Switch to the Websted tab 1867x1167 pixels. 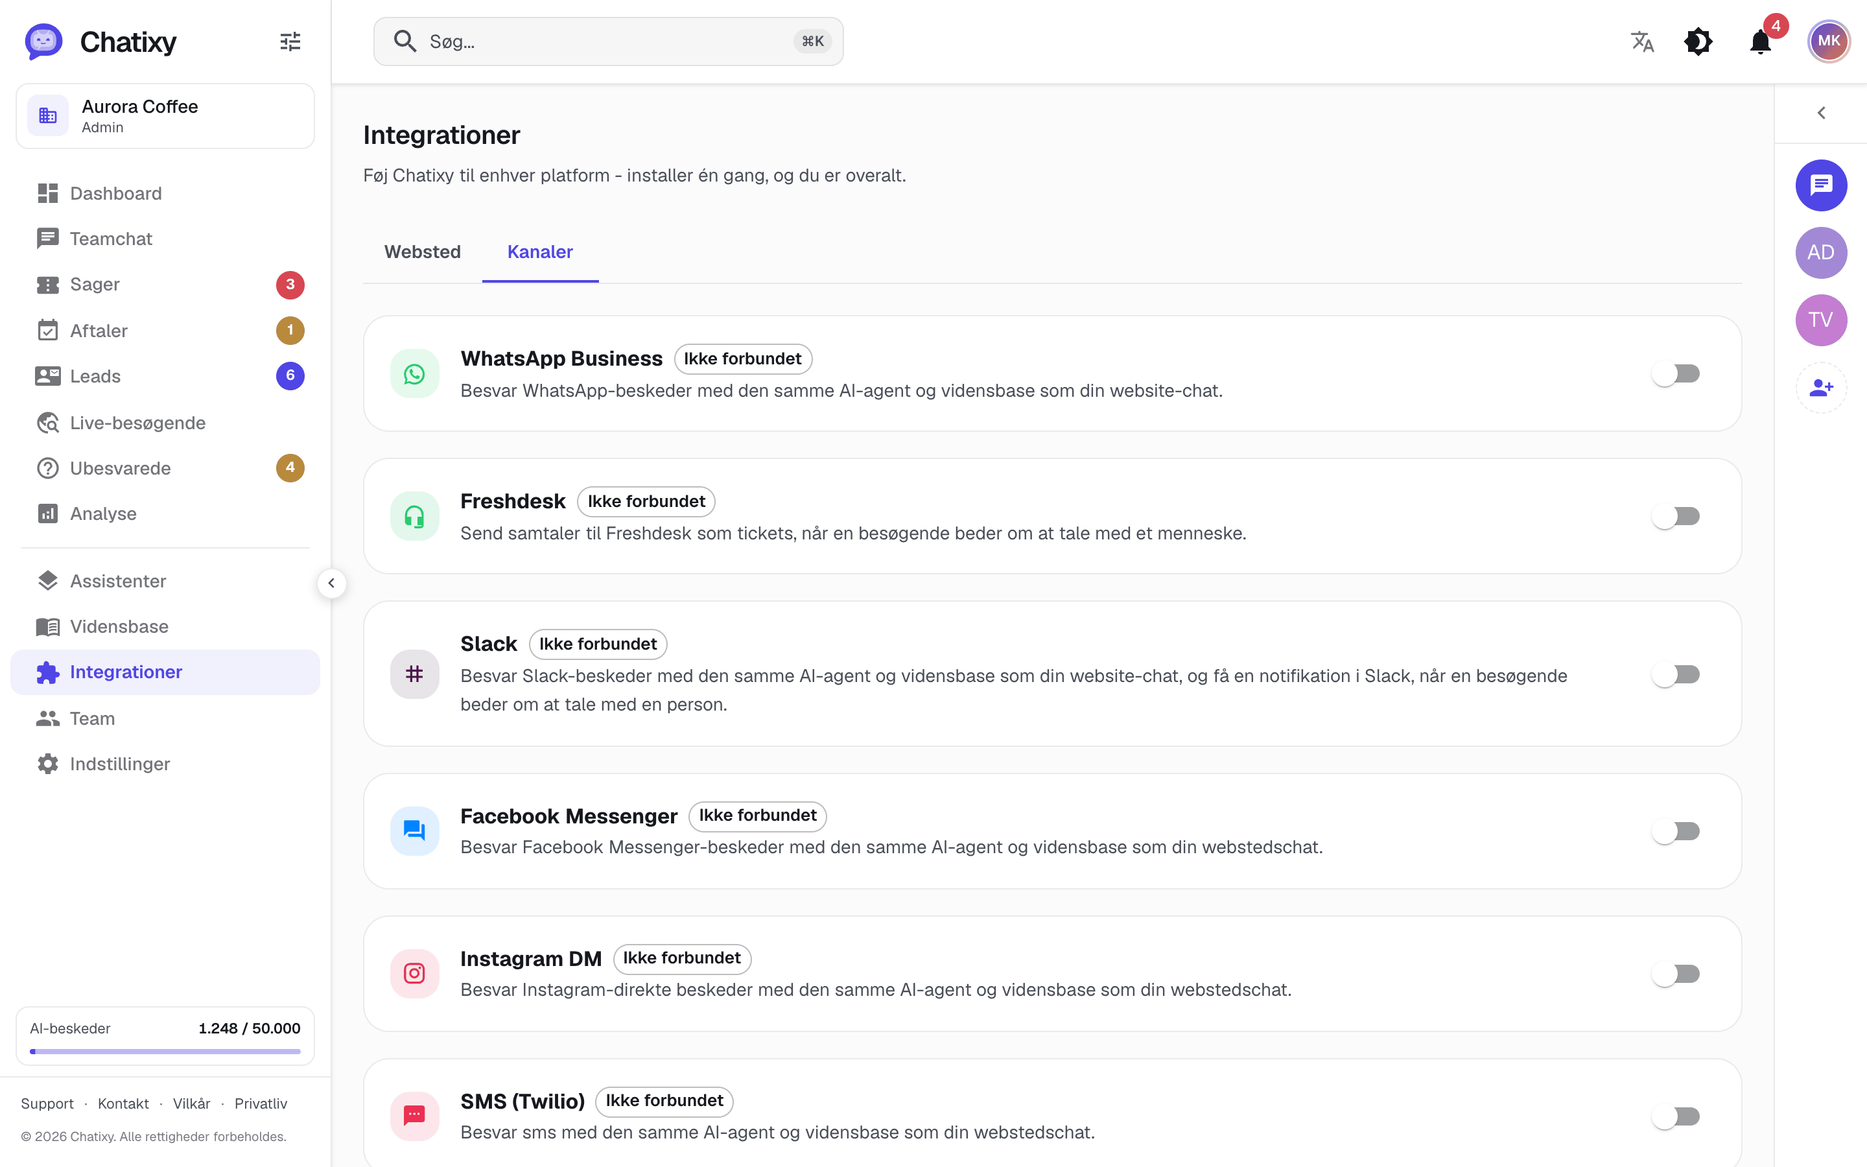(x=422, y=252)
